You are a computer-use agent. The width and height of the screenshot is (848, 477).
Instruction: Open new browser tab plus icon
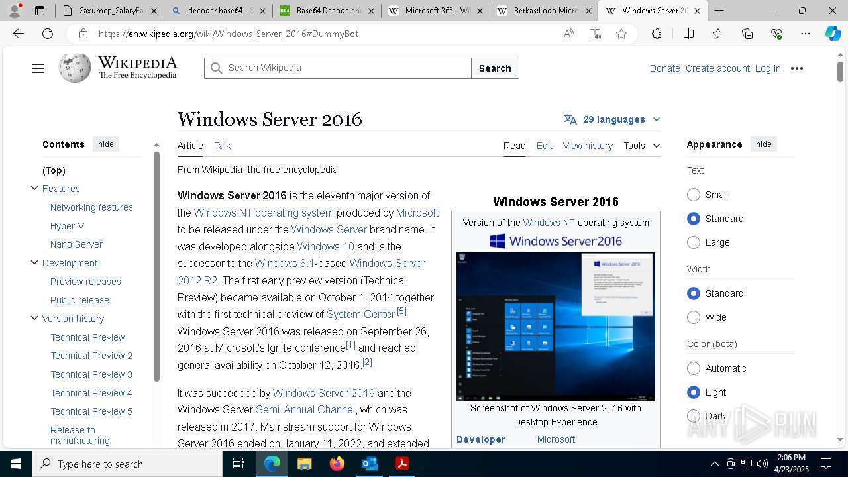(719, 11)
